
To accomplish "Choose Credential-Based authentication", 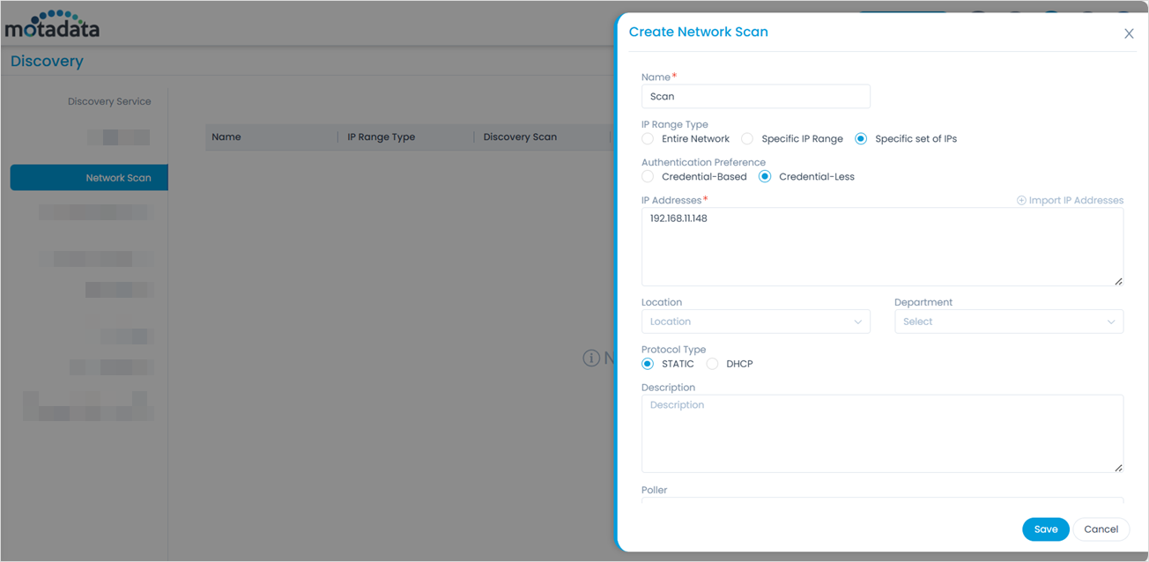I will point(648,177).
